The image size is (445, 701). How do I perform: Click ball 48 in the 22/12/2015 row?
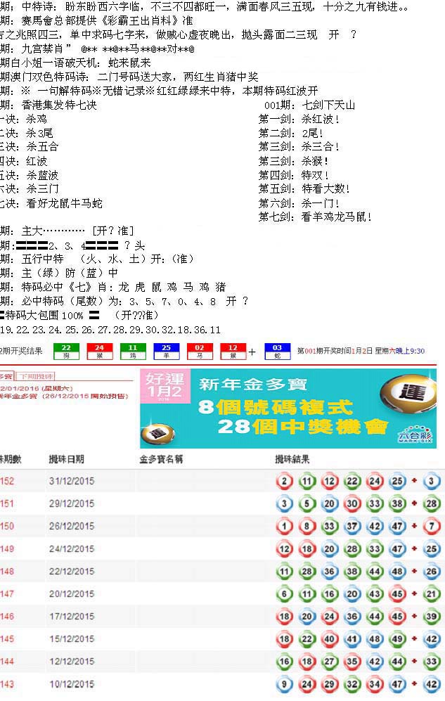click(397, 572)
